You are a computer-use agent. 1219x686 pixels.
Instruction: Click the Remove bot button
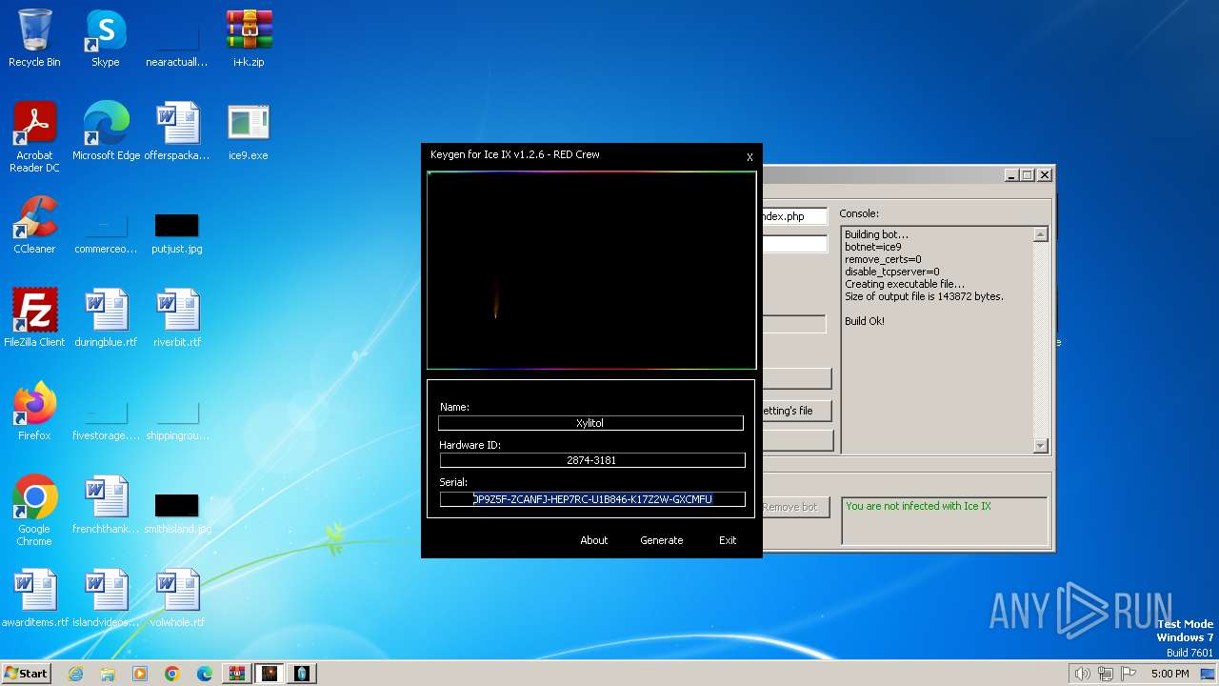pyautogui.click(x=796, y=507)
